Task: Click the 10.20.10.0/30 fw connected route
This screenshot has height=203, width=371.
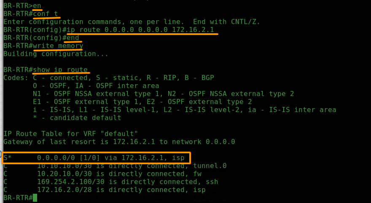Action: click(102, 174)
